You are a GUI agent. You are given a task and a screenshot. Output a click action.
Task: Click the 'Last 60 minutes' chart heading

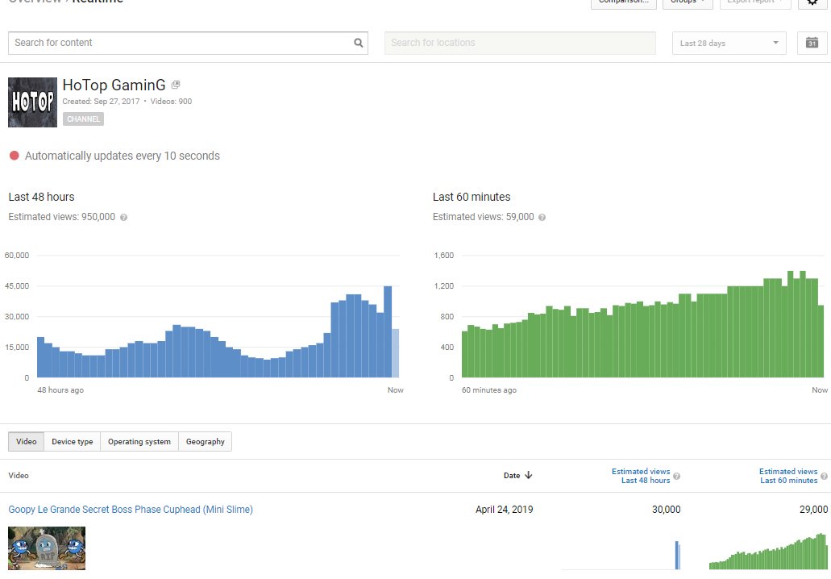pos(472,197)
